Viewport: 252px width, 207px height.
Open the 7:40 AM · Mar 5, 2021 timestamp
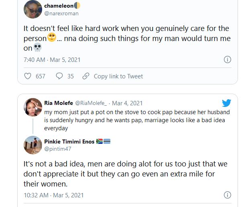coord(52,59)
